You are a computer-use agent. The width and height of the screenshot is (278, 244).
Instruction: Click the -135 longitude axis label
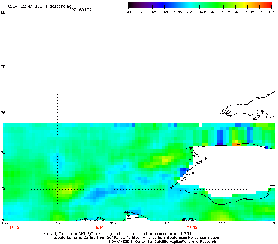click(x=4, y=223)
